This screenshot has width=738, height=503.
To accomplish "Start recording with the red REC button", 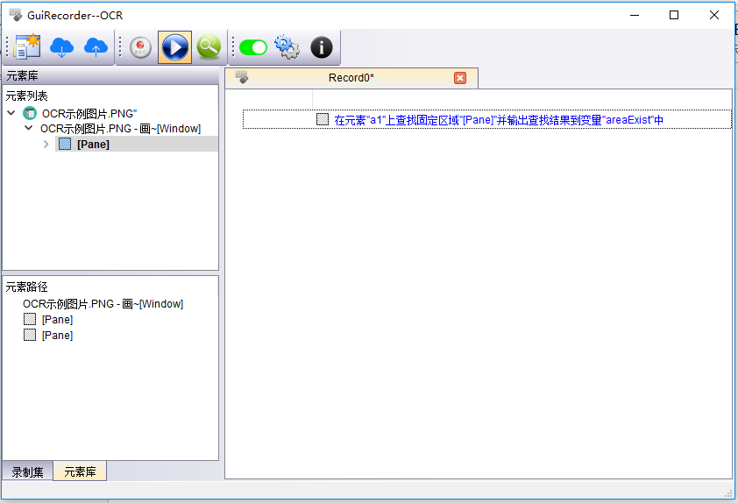I will tap(140, 47).
